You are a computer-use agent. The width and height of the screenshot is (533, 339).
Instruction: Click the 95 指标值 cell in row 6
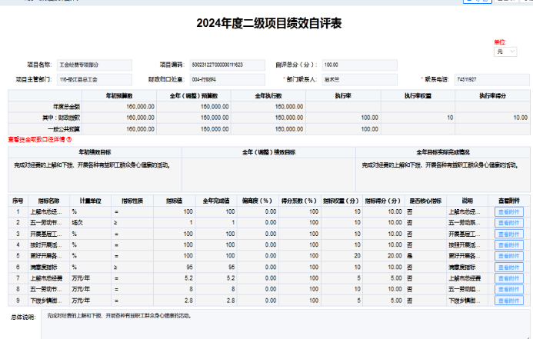click(175, 268)
